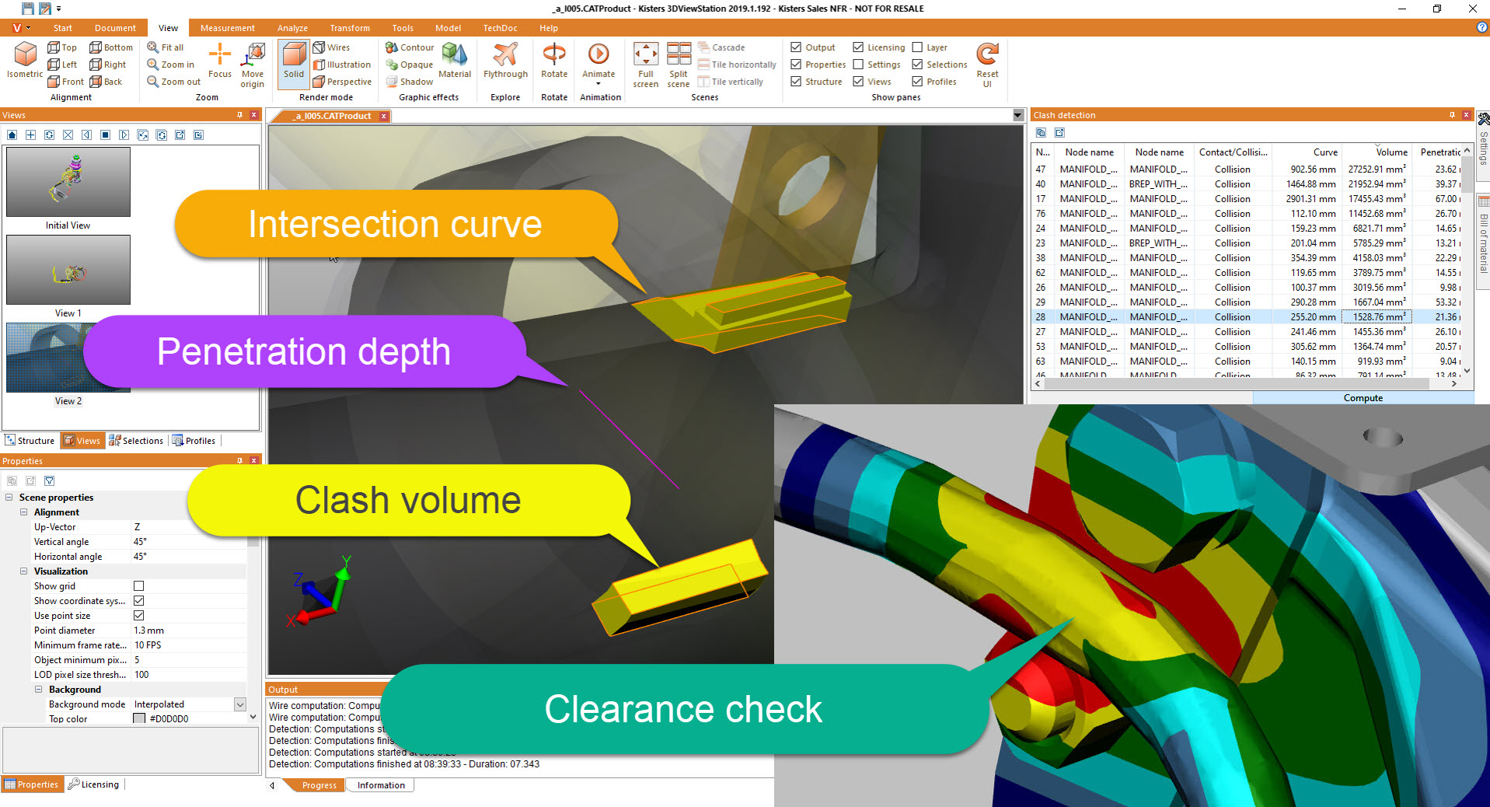This screenshot has height=807, width=1490.
Task: Align view to Left
Action: point(62,65)
